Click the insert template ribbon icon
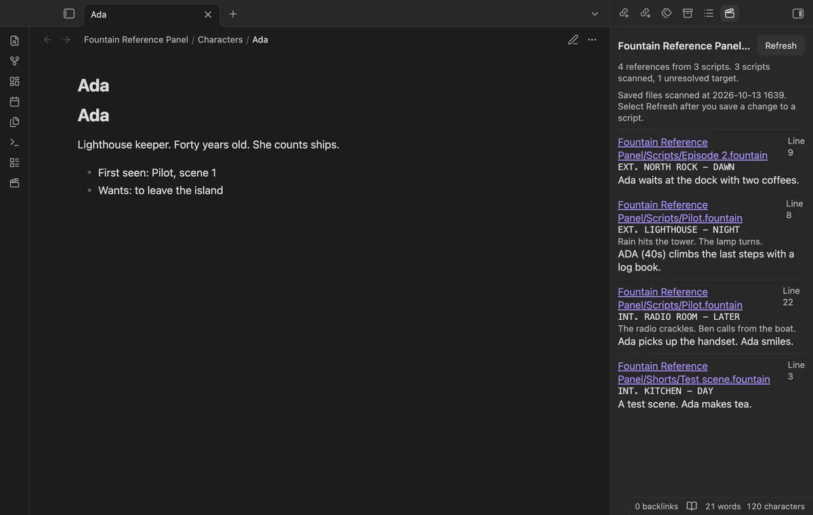 click(x=14, y=122)
